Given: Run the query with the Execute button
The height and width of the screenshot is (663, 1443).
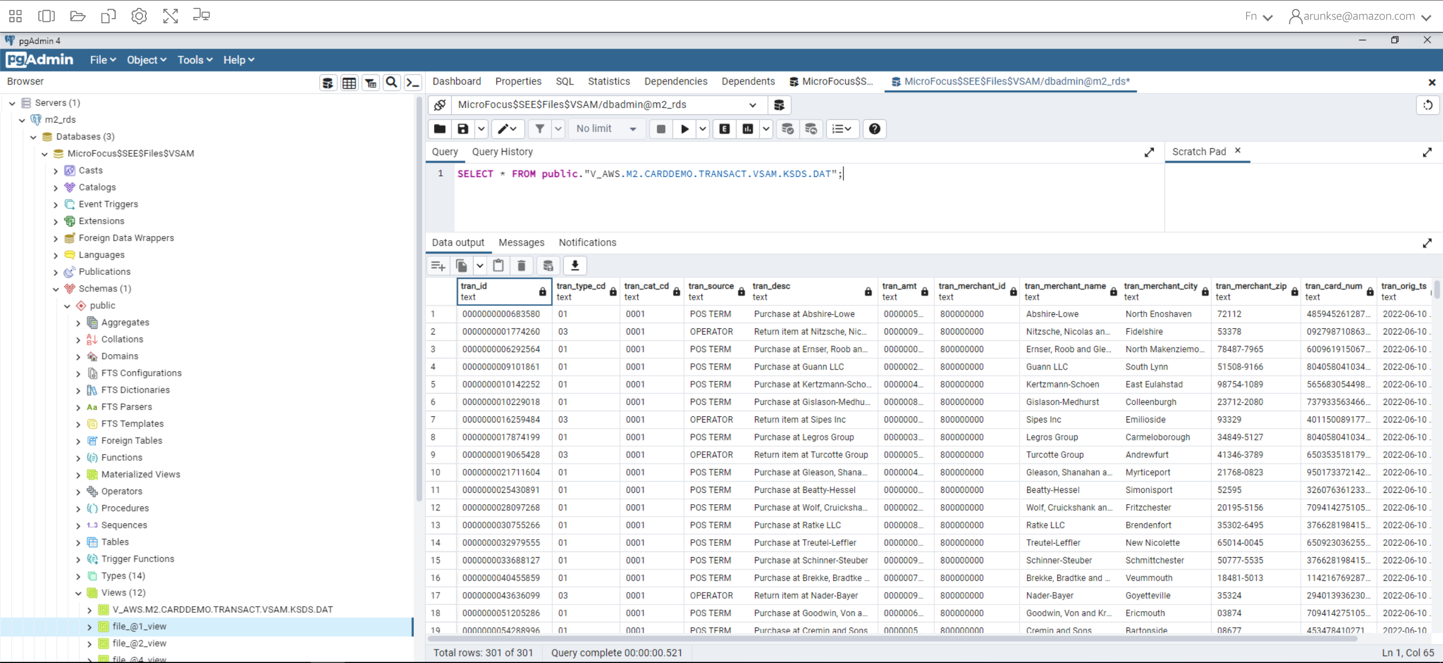Looking at the screenshot, I should [x=683, y=128].
